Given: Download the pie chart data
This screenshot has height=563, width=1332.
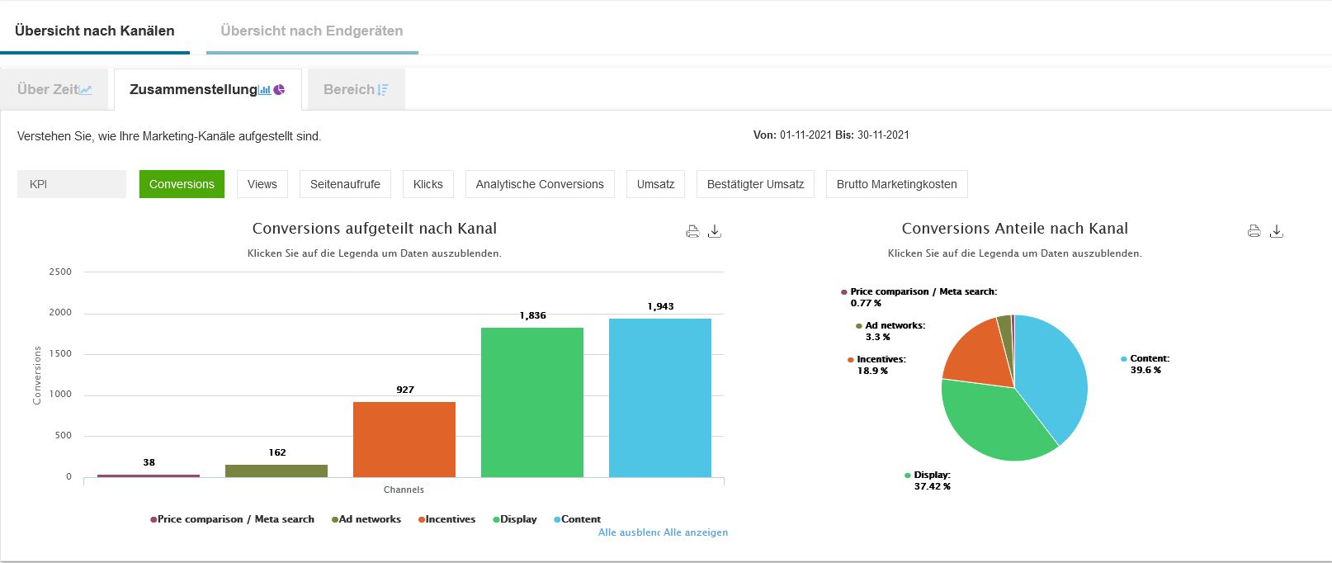Looking at the screenshot, I should coord(1276,231).
